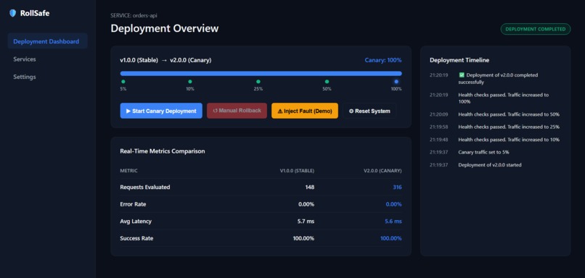Click the green checkmark icon in the timeline

(x=462, y=75)
